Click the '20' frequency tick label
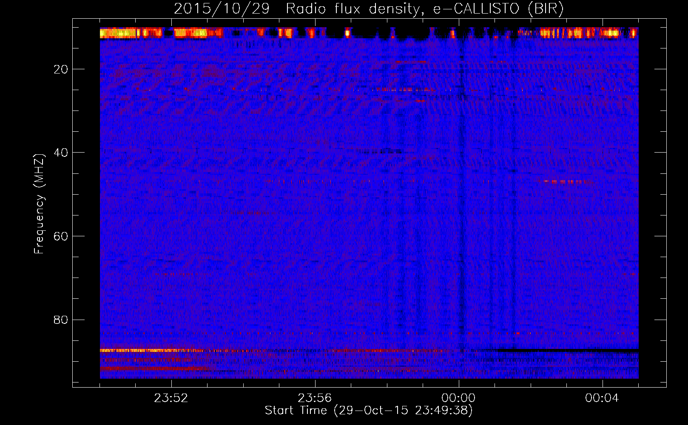The width and height of the screenshot is (688, 425). pos(61,69)
